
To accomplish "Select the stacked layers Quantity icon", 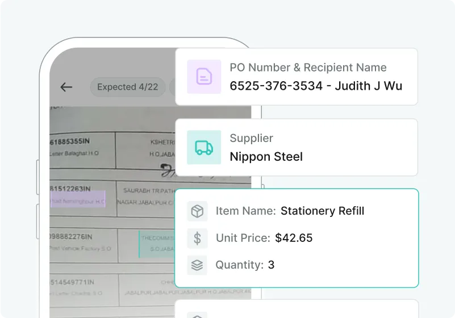I will (x=197, y=265).
